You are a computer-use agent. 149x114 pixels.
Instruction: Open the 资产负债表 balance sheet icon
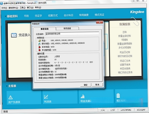pyautogui.click(x=11, y=97)
